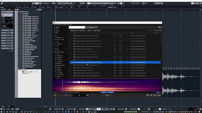
Task: Click the Whoosh Long filter tag
Action: point(74,31)
